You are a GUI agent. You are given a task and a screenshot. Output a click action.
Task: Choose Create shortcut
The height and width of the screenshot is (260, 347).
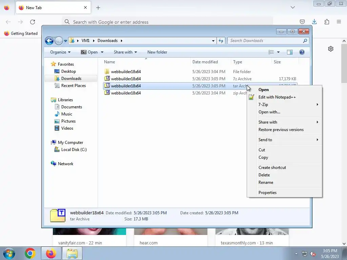point(285,168)
